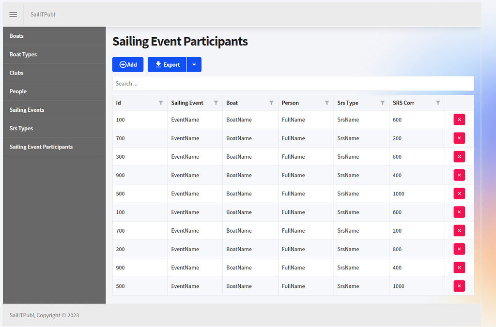
Task: Select the Srs Types sidebar entry
Action: [x=20, y=128]
